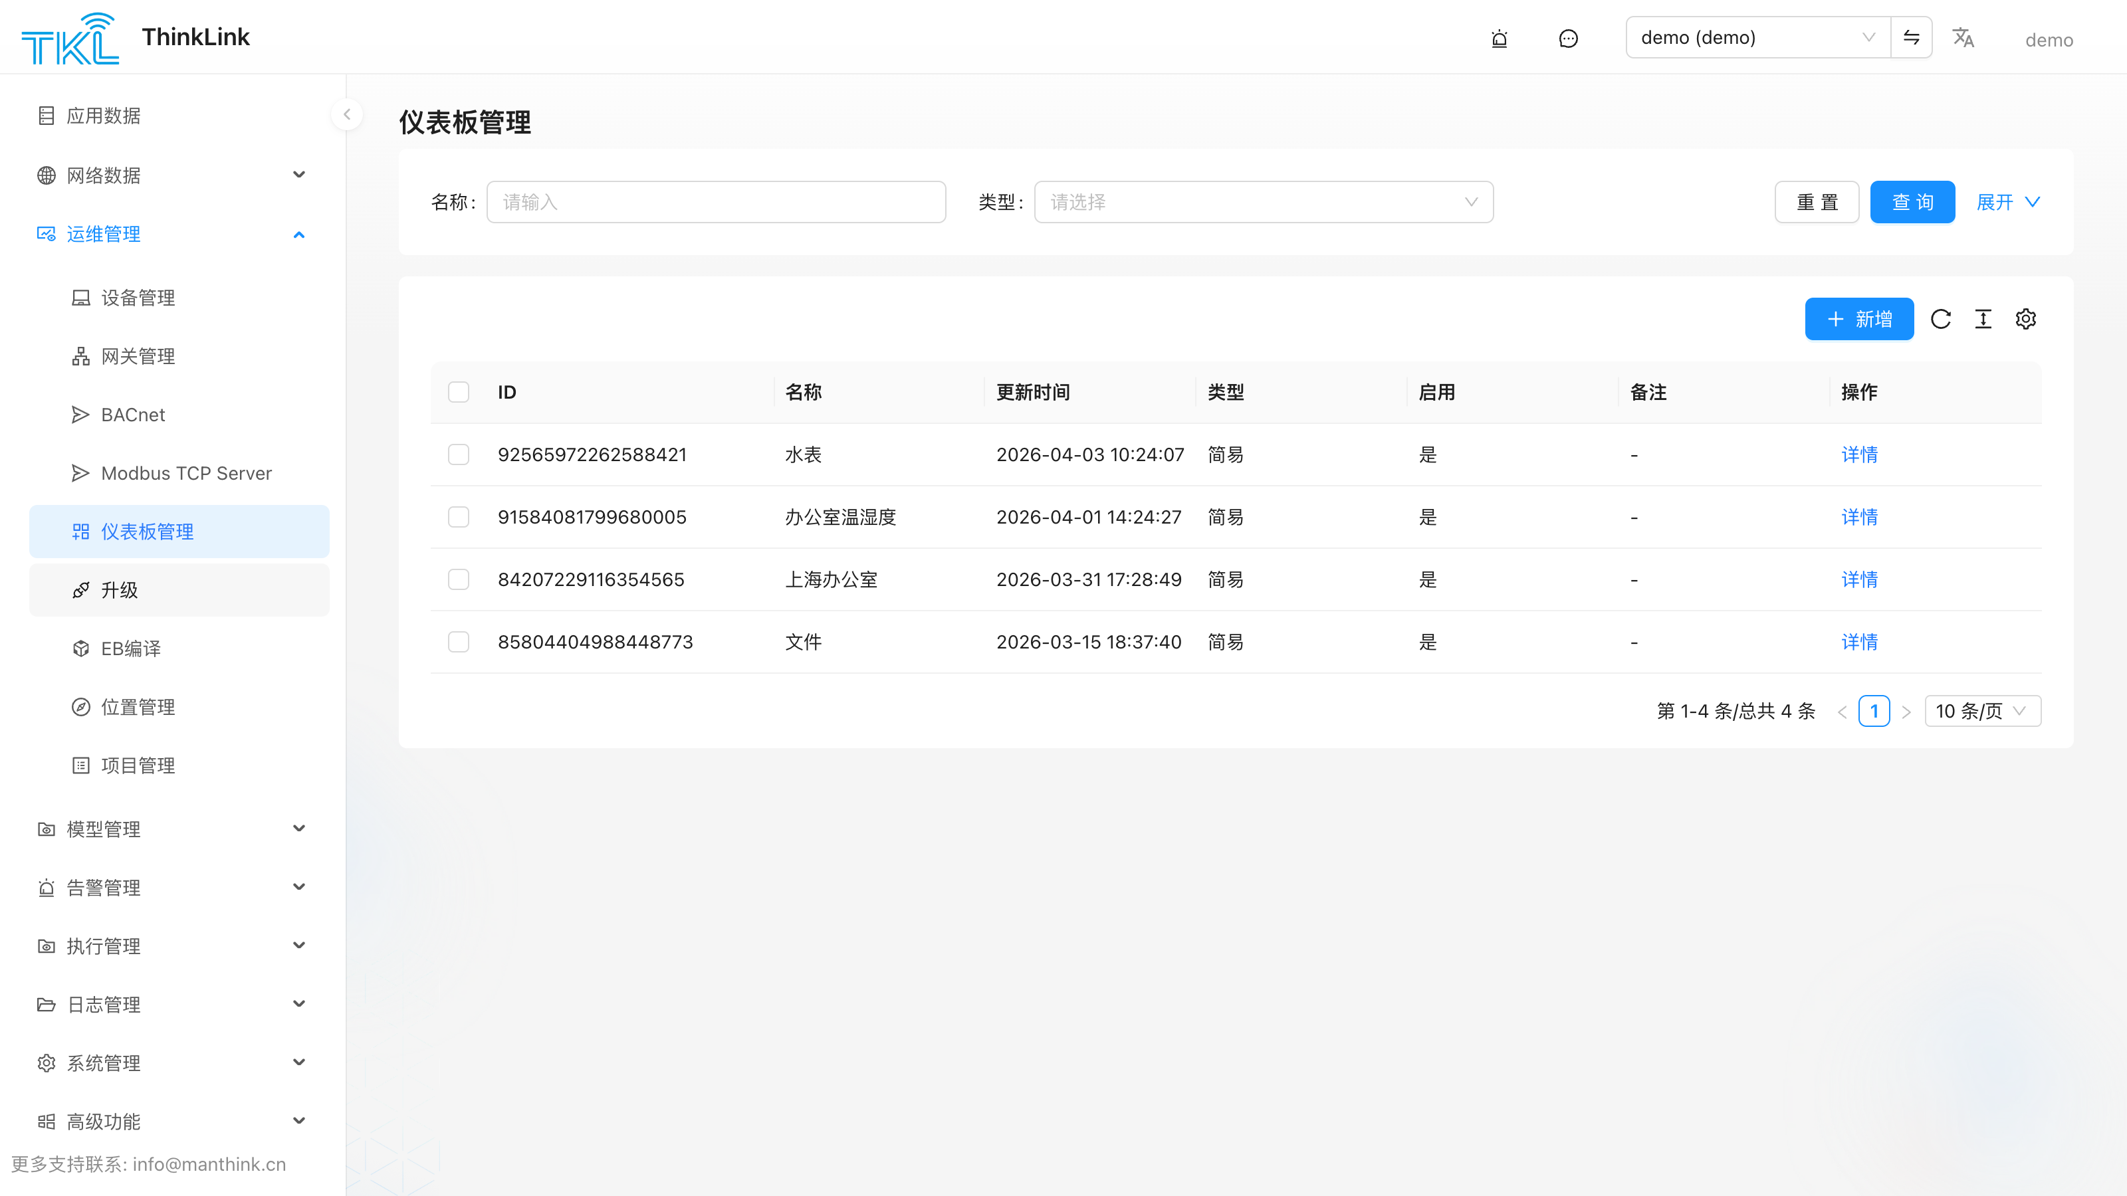The image size is (2127, 1196).
Task: Open the 设备管理 menu item
Action: (x=179, y=298)
